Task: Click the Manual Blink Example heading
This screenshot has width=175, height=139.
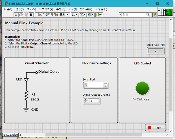Action: [x=24, y=23]
